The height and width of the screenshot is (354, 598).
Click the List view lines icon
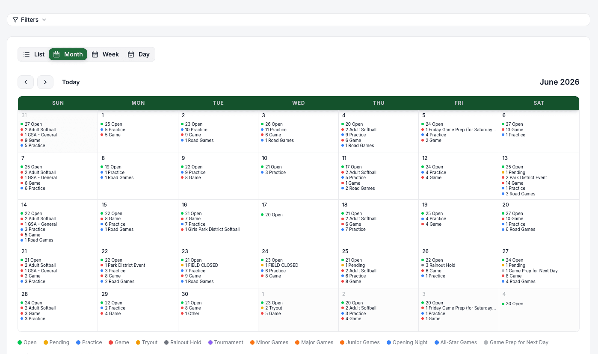coord(27,54)
